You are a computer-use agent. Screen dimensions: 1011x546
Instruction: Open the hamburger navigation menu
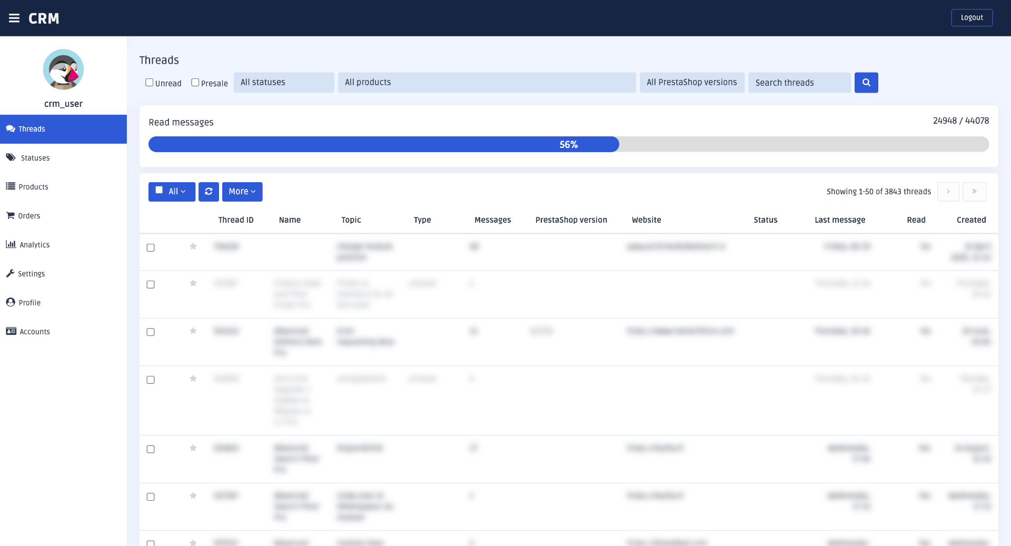pyautogui.click(x=14, y=18)
